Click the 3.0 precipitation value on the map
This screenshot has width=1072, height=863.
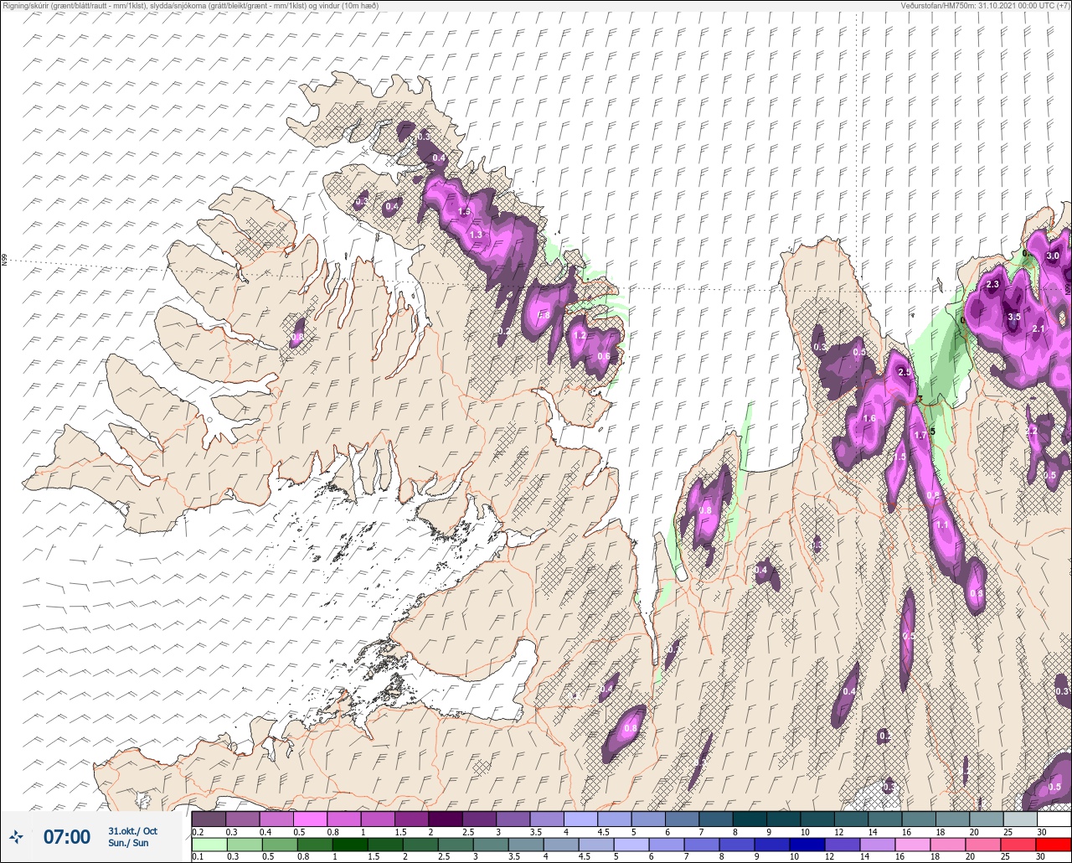[1054, 256]
